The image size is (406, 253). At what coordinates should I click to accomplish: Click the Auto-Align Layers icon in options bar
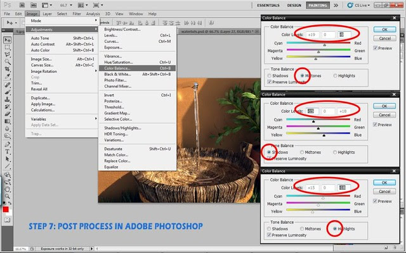[211, 23]
